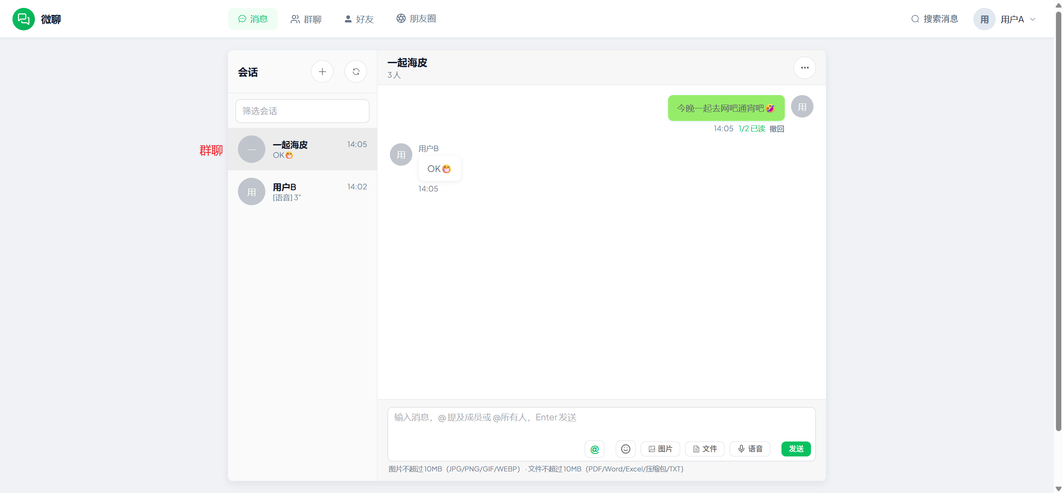
Task: Open the chat options three-dot menu
Action: pyautogui.click(x=805, y=68)
